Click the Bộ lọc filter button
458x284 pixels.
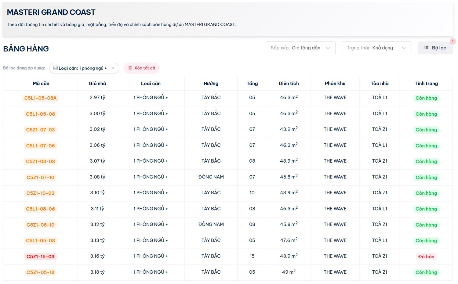pos(435,48)
